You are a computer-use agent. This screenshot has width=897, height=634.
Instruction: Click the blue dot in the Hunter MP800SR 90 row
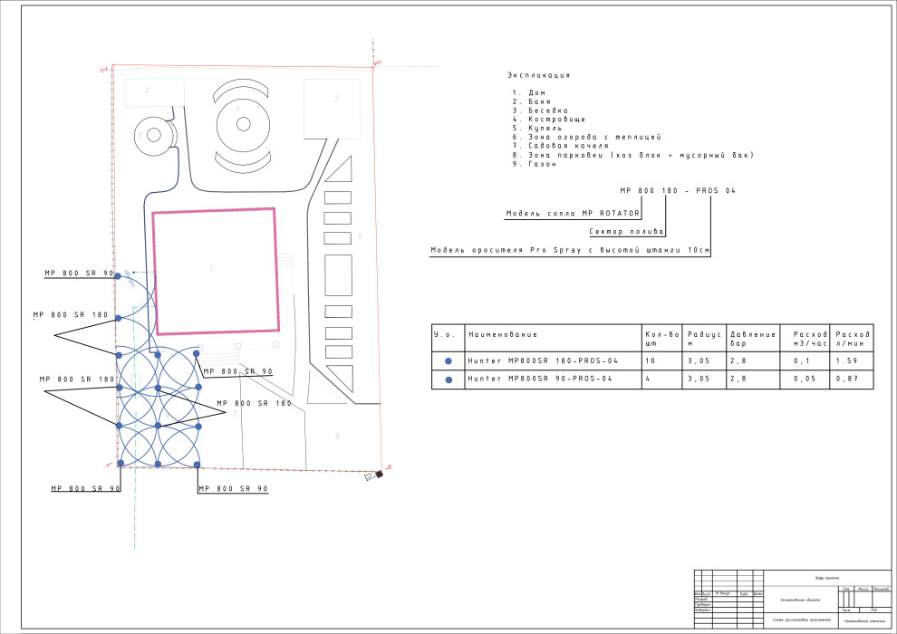pos(448,379)
